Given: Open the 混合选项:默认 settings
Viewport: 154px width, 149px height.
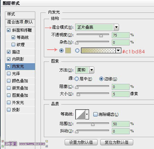Looking at the screenshot, I should coord(20,22).
